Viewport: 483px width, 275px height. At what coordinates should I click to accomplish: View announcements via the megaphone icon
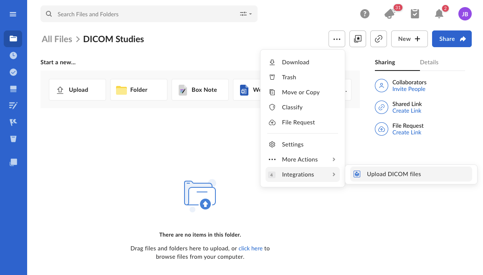(x=390, y=14)
